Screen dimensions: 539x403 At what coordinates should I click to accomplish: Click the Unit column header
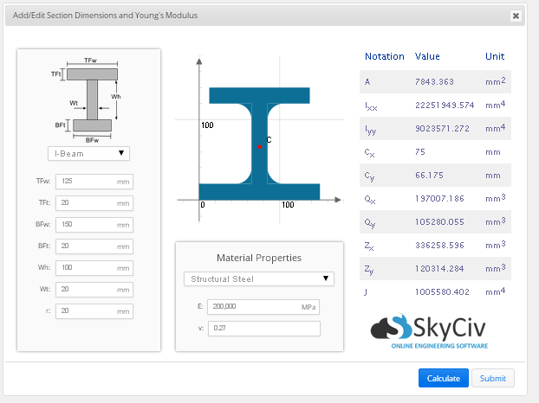pyautogui.click(x=495, y=56)
